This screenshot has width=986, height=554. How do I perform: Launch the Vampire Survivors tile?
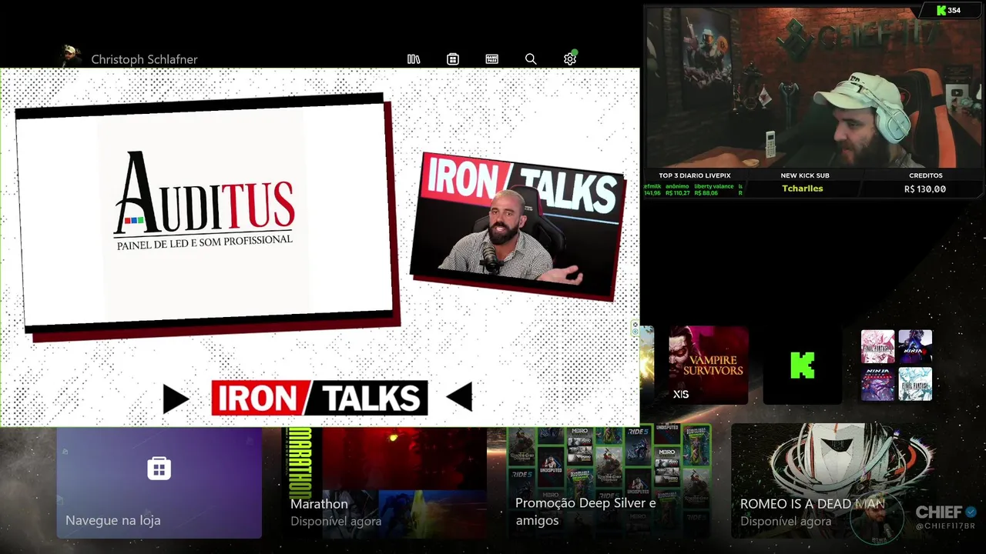click(708, 365)
